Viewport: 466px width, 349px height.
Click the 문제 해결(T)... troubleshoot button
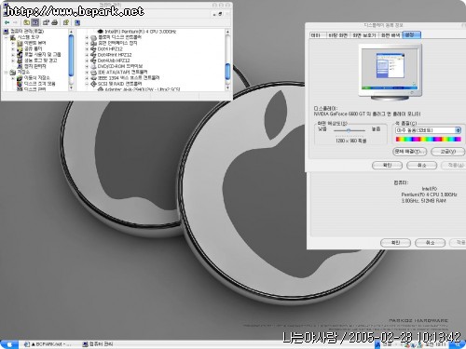tap(410, 152)
